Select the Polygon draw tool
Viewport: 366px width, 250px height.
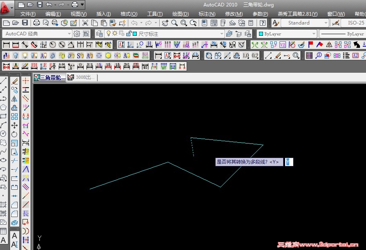tap(3, 107)
